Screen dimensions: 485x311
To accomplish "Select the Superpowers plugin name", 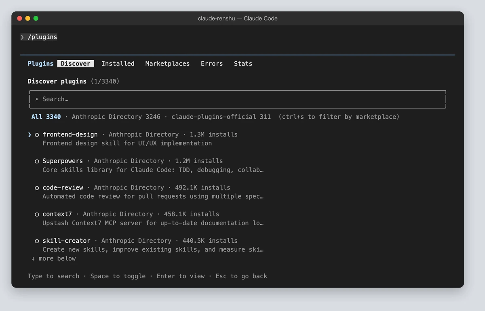I will coord(63,161).
